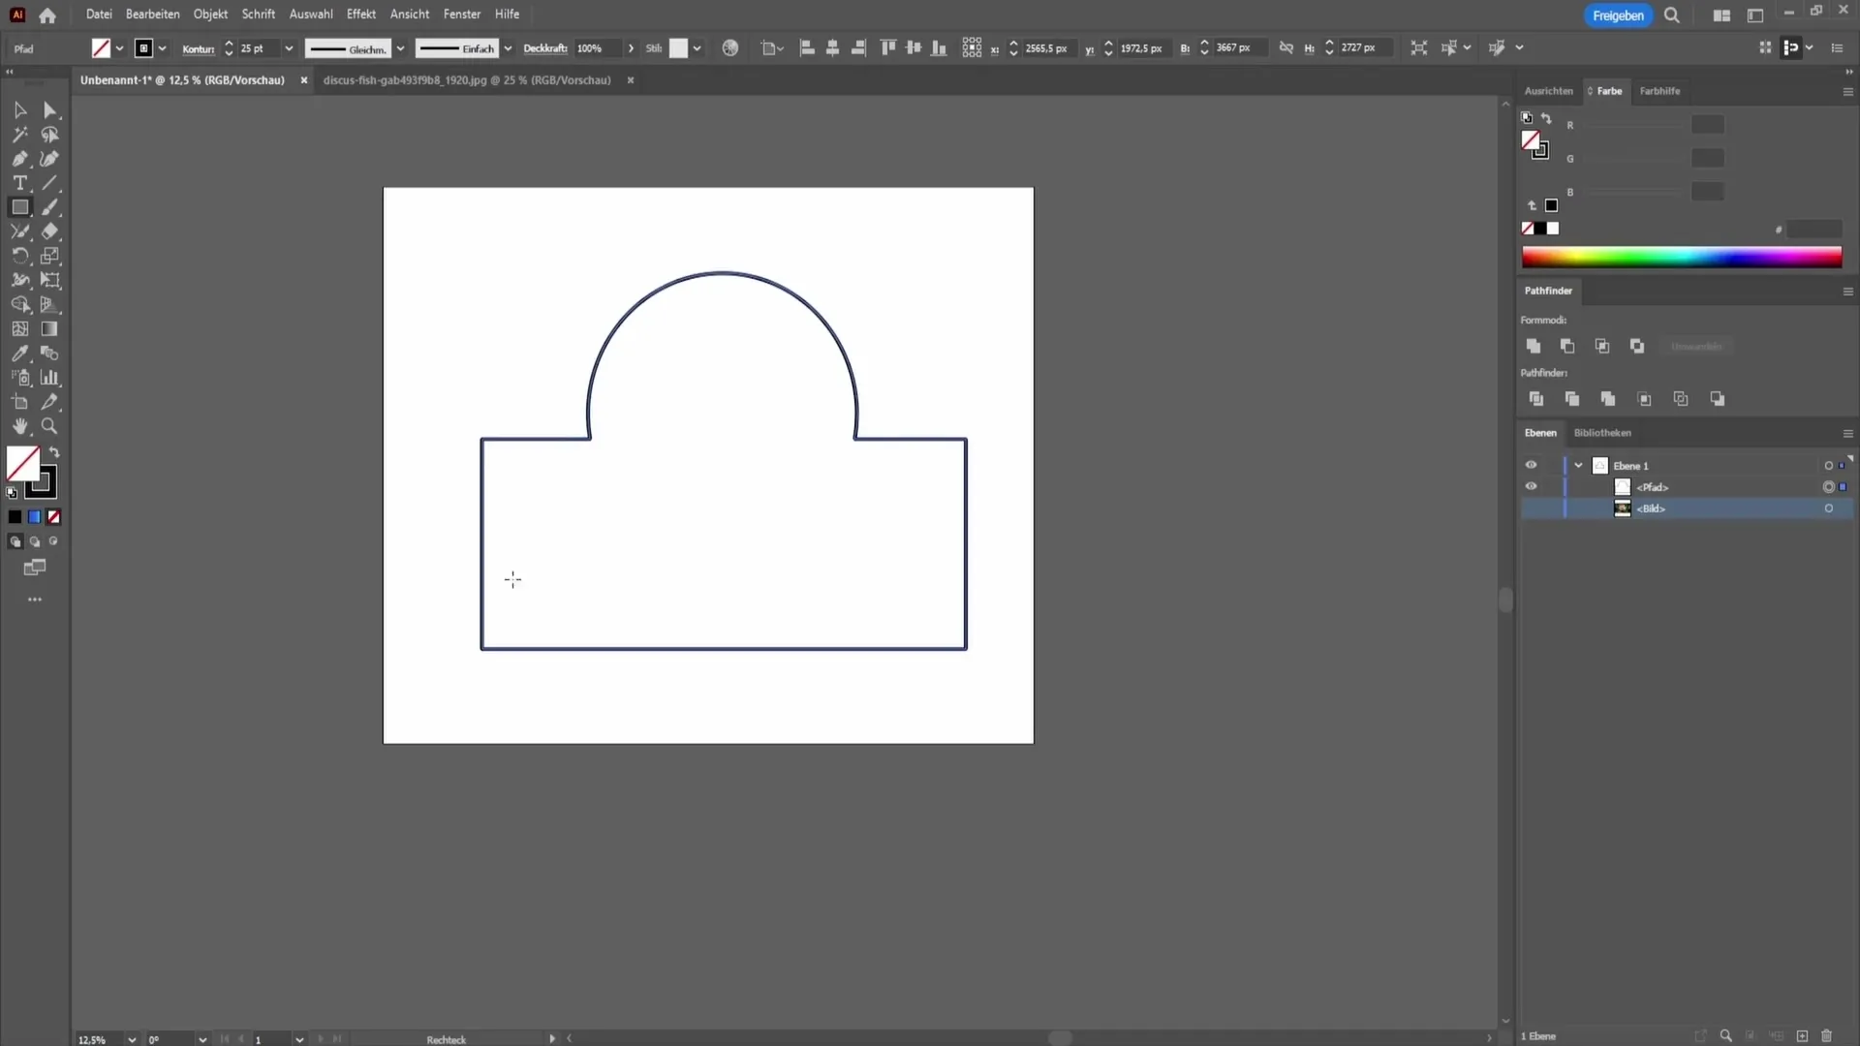The image size is (1860, 1046).
Task: Open the zoom level dropdown
Action: point(132,1039)
